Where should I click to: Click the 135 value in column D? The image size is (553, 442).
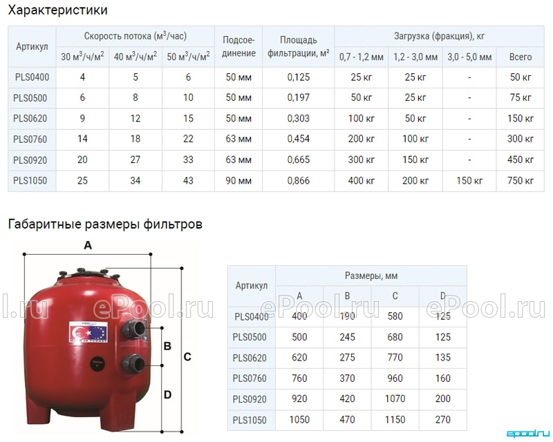click(x=443, y=358)
